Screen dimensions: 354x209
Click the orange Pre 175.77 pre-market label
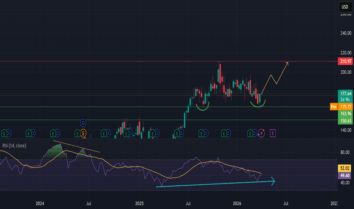(341, 107)
